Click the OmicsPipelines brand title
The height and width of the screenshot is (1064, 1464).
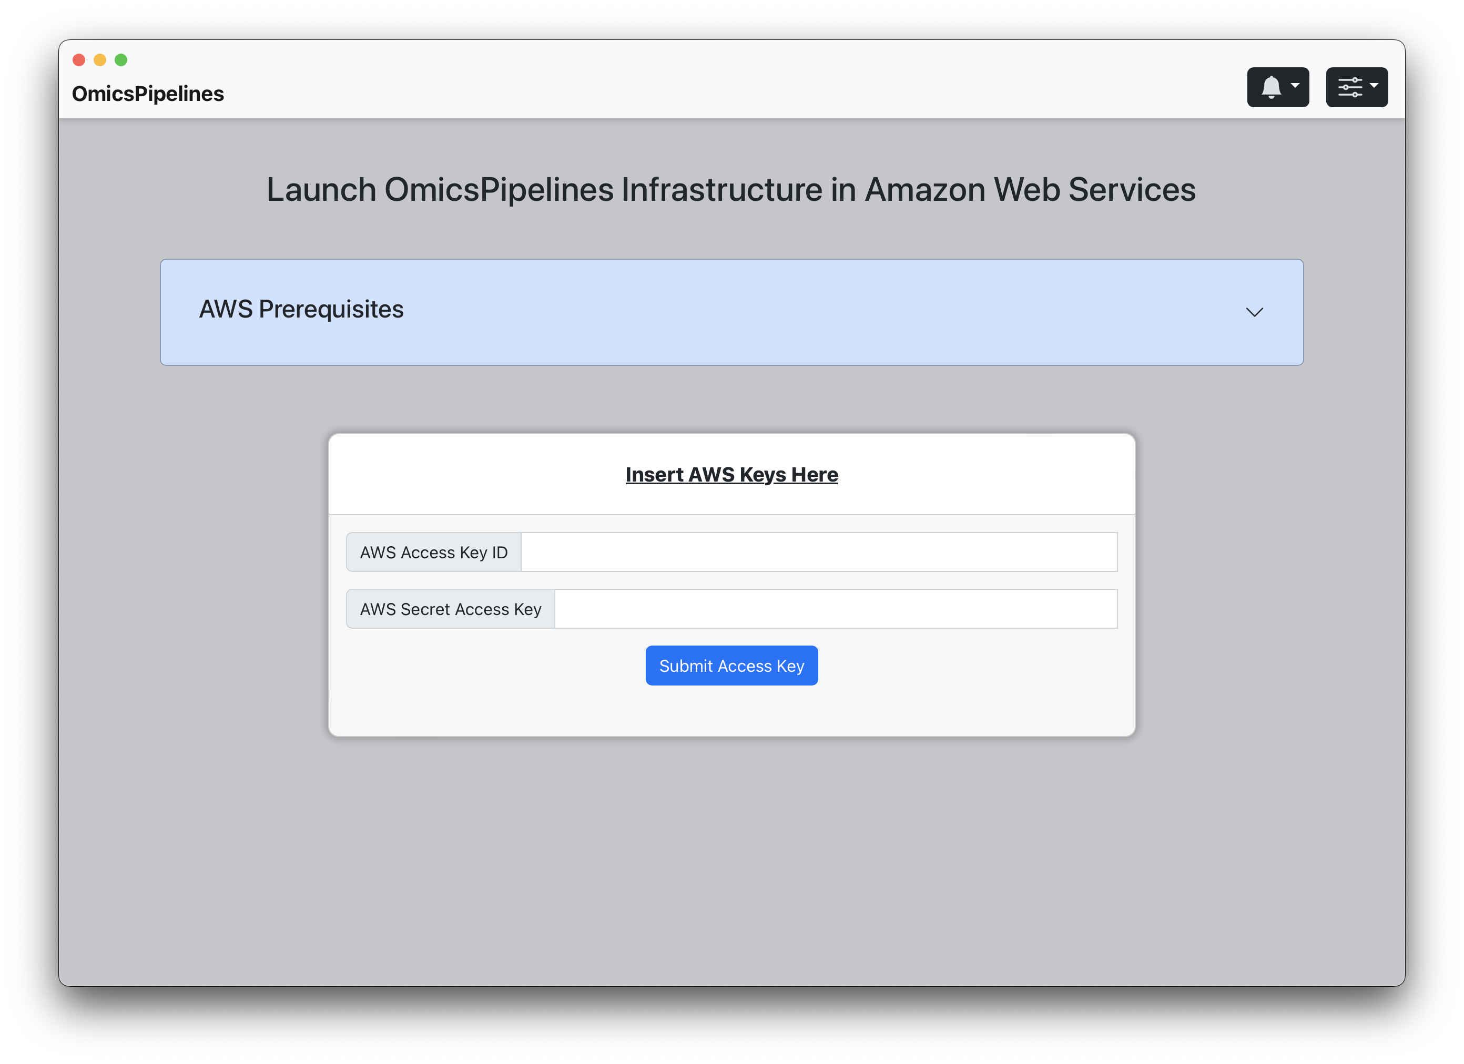[148, 94]
